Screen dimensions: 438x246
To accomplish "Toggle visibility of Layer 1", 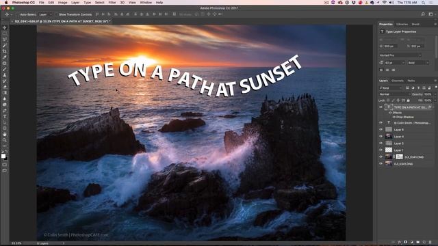I will coord(381,150).
